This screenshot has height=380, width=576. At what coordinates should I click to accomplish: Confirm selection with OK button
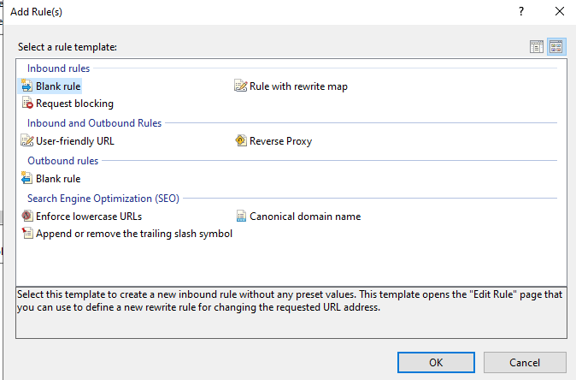point(436,362)
